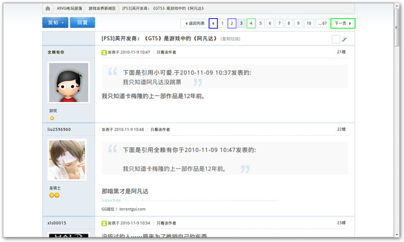Image resolution: width=404 pixels, height=242 pixels.
Task: Jump to last page ...67
Action: click(323, 23)
